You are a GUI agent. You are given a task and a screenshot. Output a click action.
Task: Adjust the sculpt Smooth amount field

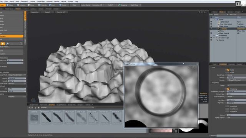tap(17, 81)
